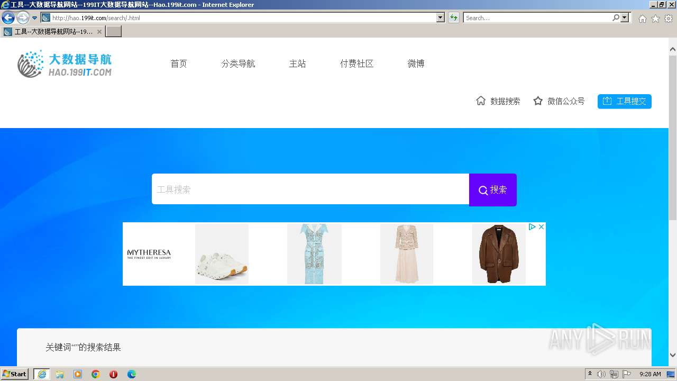Click the AdChoices triangle icon
This screenshot has width=677, height=381.
coord(533,226)
